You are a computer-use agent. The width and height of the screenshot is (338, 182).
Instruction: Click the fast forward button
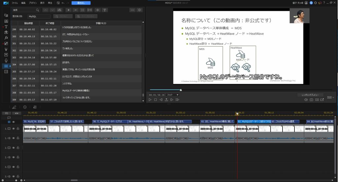coord(177,100)
